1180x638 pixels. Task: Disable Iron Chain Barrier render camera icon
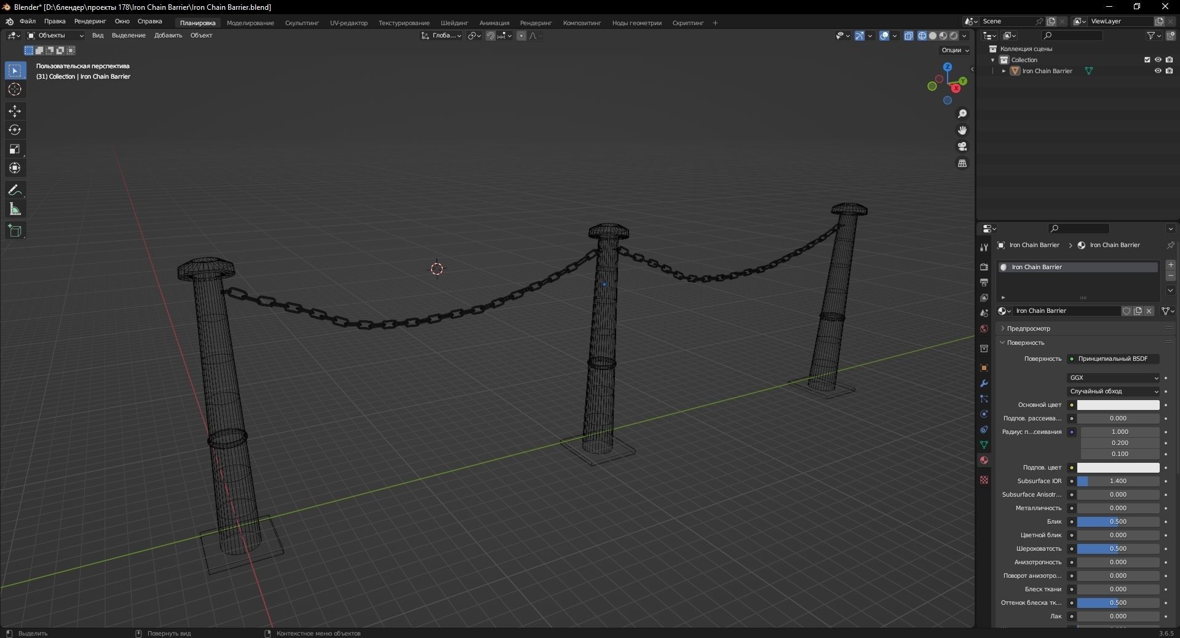pos(1169,71)
